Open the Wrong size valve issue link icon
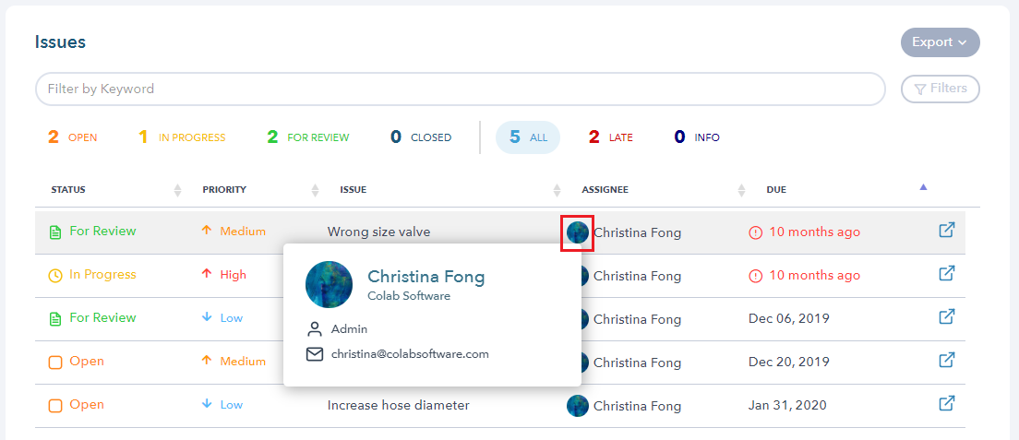This screenshot has height=440, width=1019. coord(947,230)
